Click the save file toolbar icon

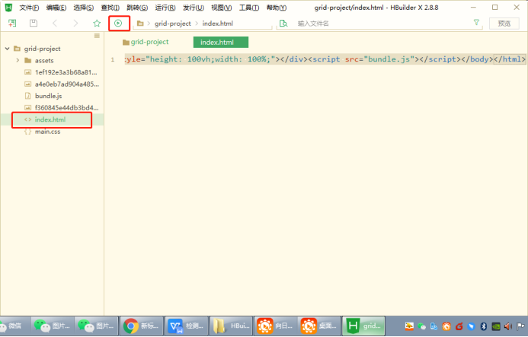(x=34, y=24)
